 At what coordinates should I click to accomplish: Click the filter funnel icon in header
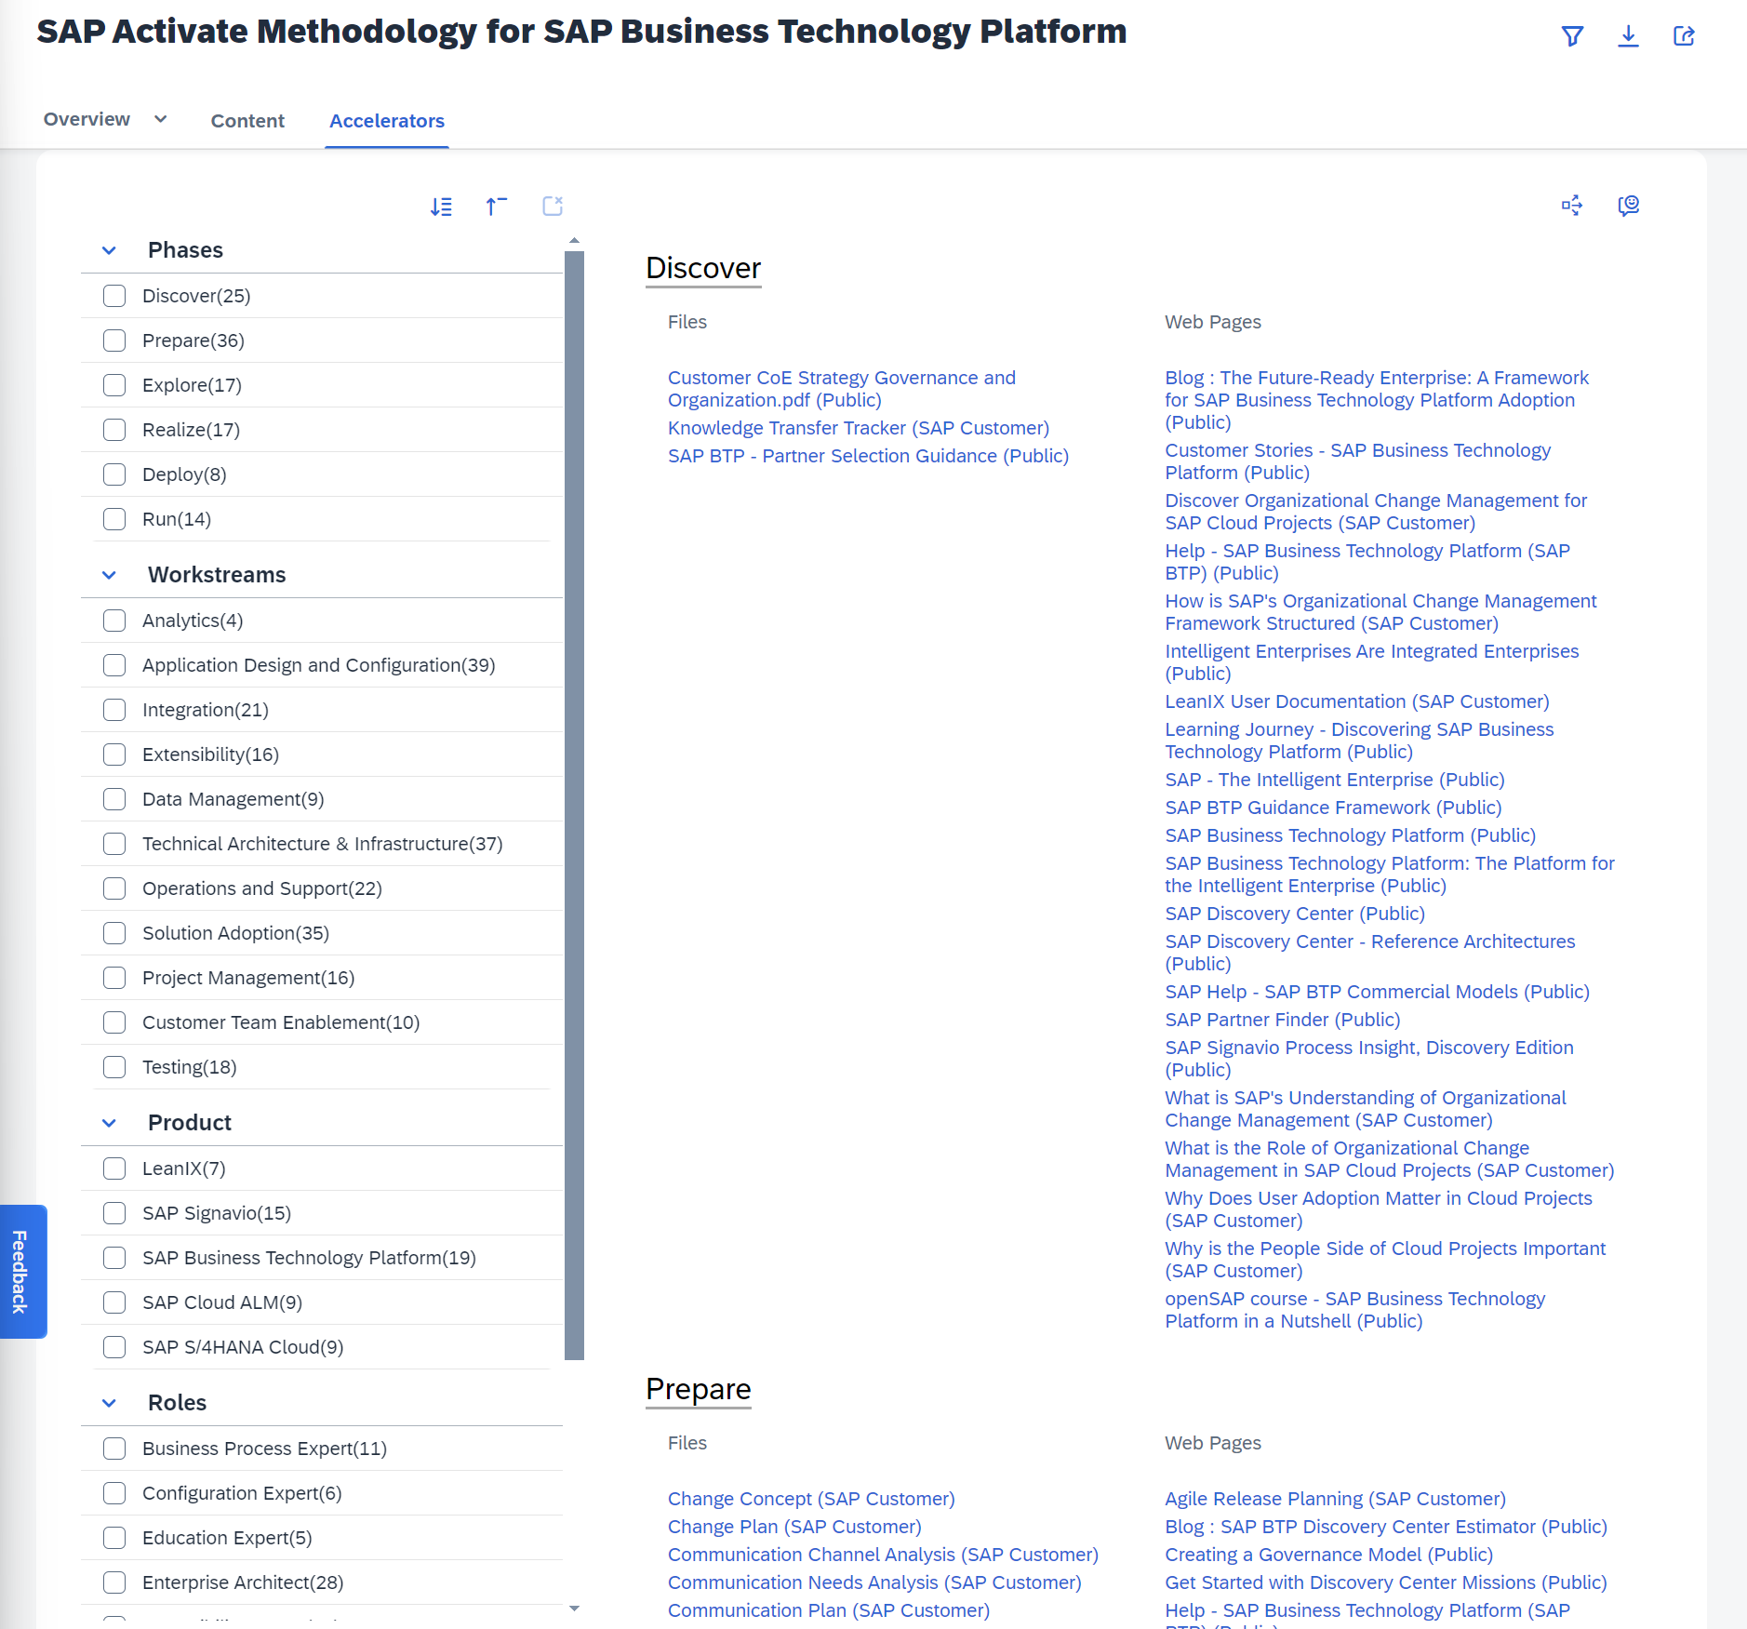click(x=1572, y=36)
